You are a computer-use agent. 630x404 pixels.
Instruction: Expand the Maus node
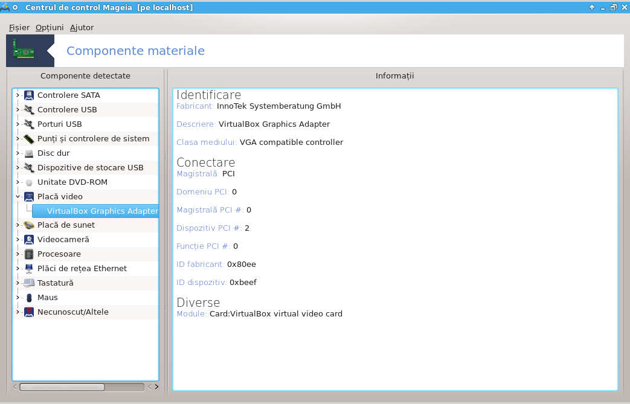click(18, 298)
